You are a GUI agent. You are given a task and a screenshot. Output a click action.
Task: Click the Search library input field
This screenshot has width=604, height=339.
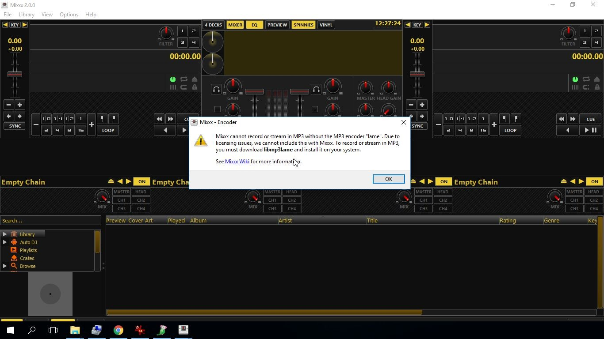pos(51,221)
